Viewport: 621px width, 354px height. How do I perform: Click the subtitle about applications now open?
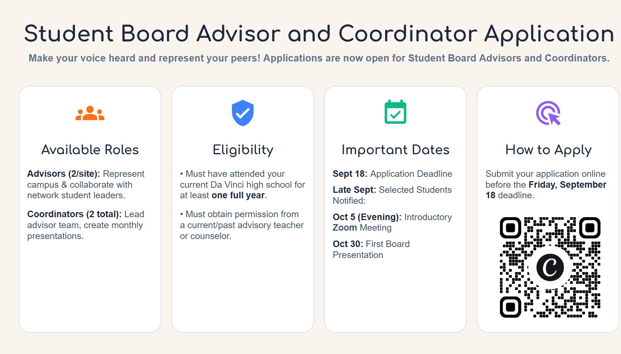[x=319, y=58]
